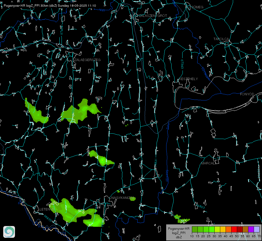
Task: Pick the bright green 25 dBZ legend swatch
Action: pyautogui.click(x=212, y=229)
